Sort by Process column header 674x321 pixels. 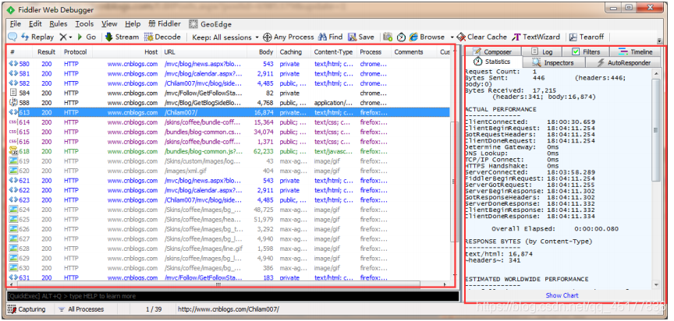click(x=374, y=52)
